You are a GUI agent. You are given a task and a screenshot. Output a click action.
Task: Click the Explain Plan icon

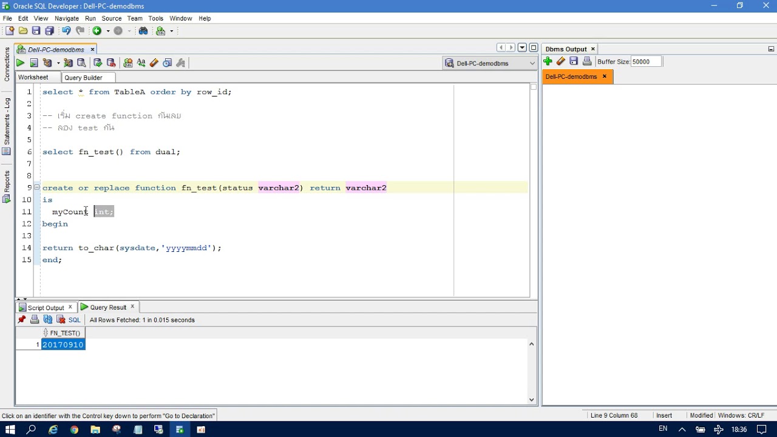point(47,63)
